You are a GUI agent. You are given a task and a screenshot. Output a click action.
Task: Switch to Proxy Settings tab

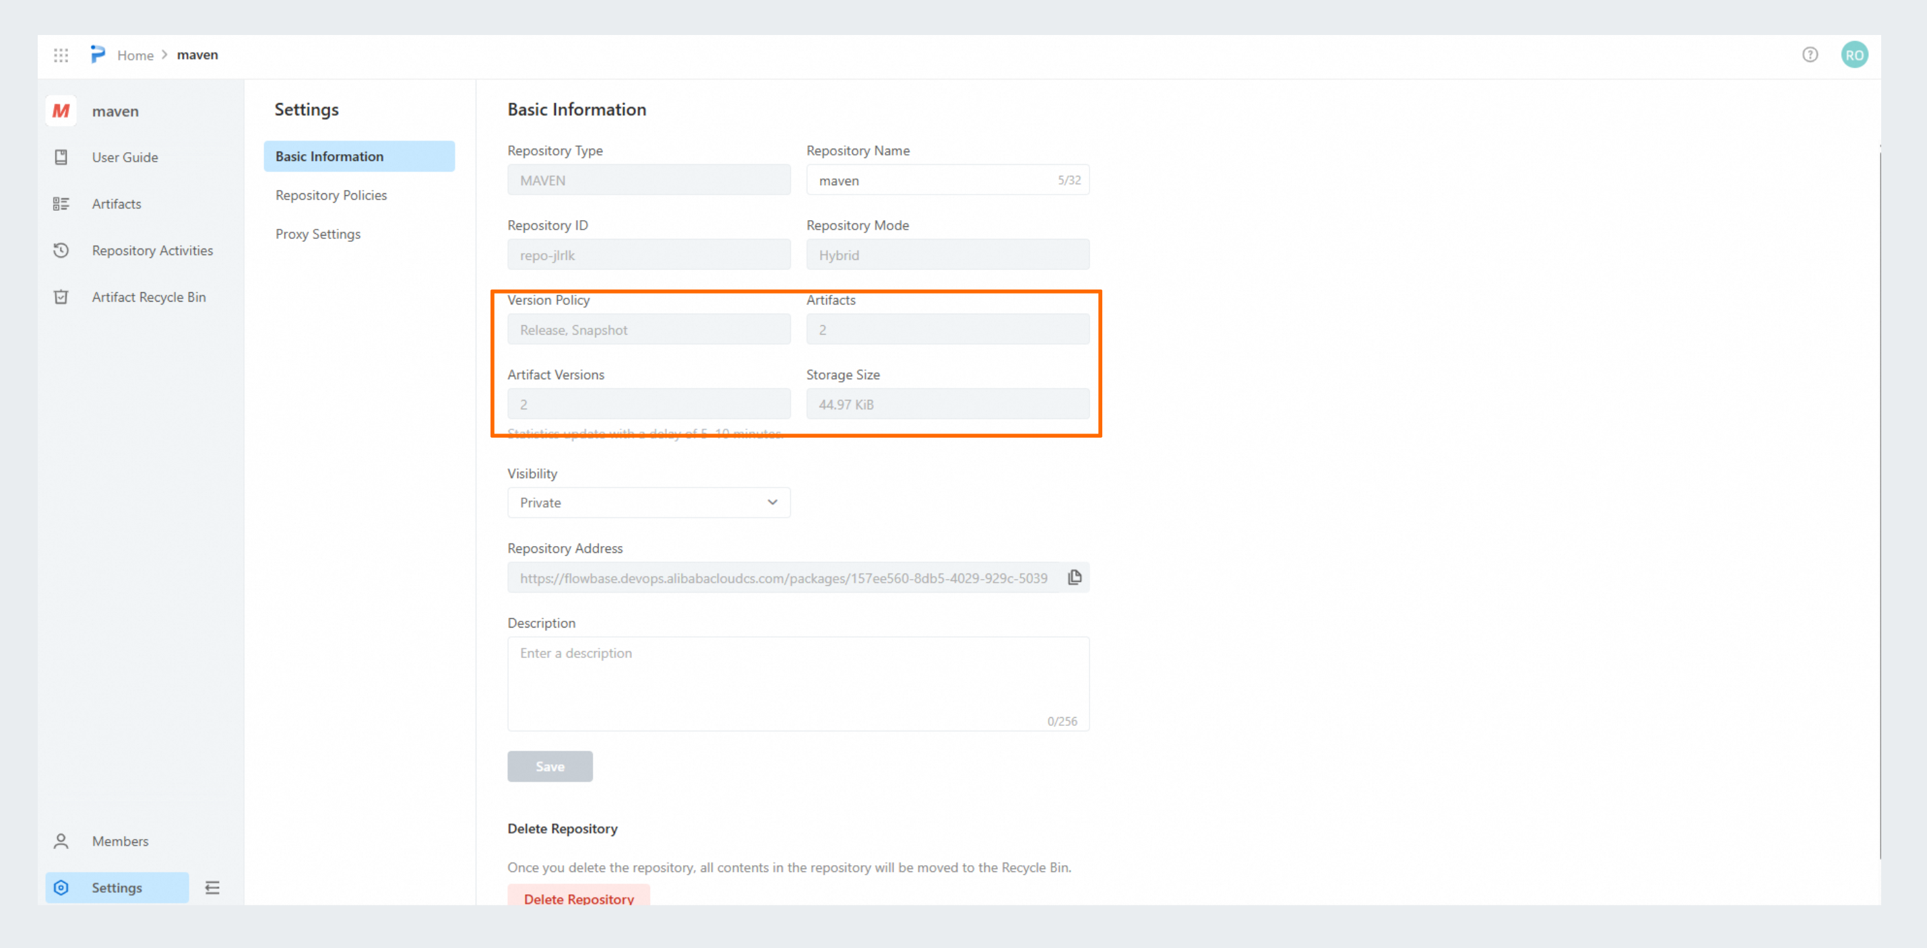[317, 234]
